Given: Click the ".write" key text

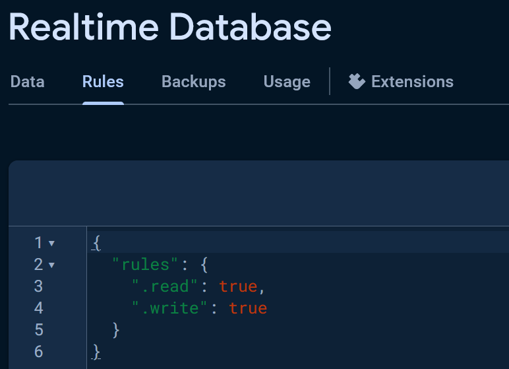Looking at the screenshot, I should click(169, 308).
